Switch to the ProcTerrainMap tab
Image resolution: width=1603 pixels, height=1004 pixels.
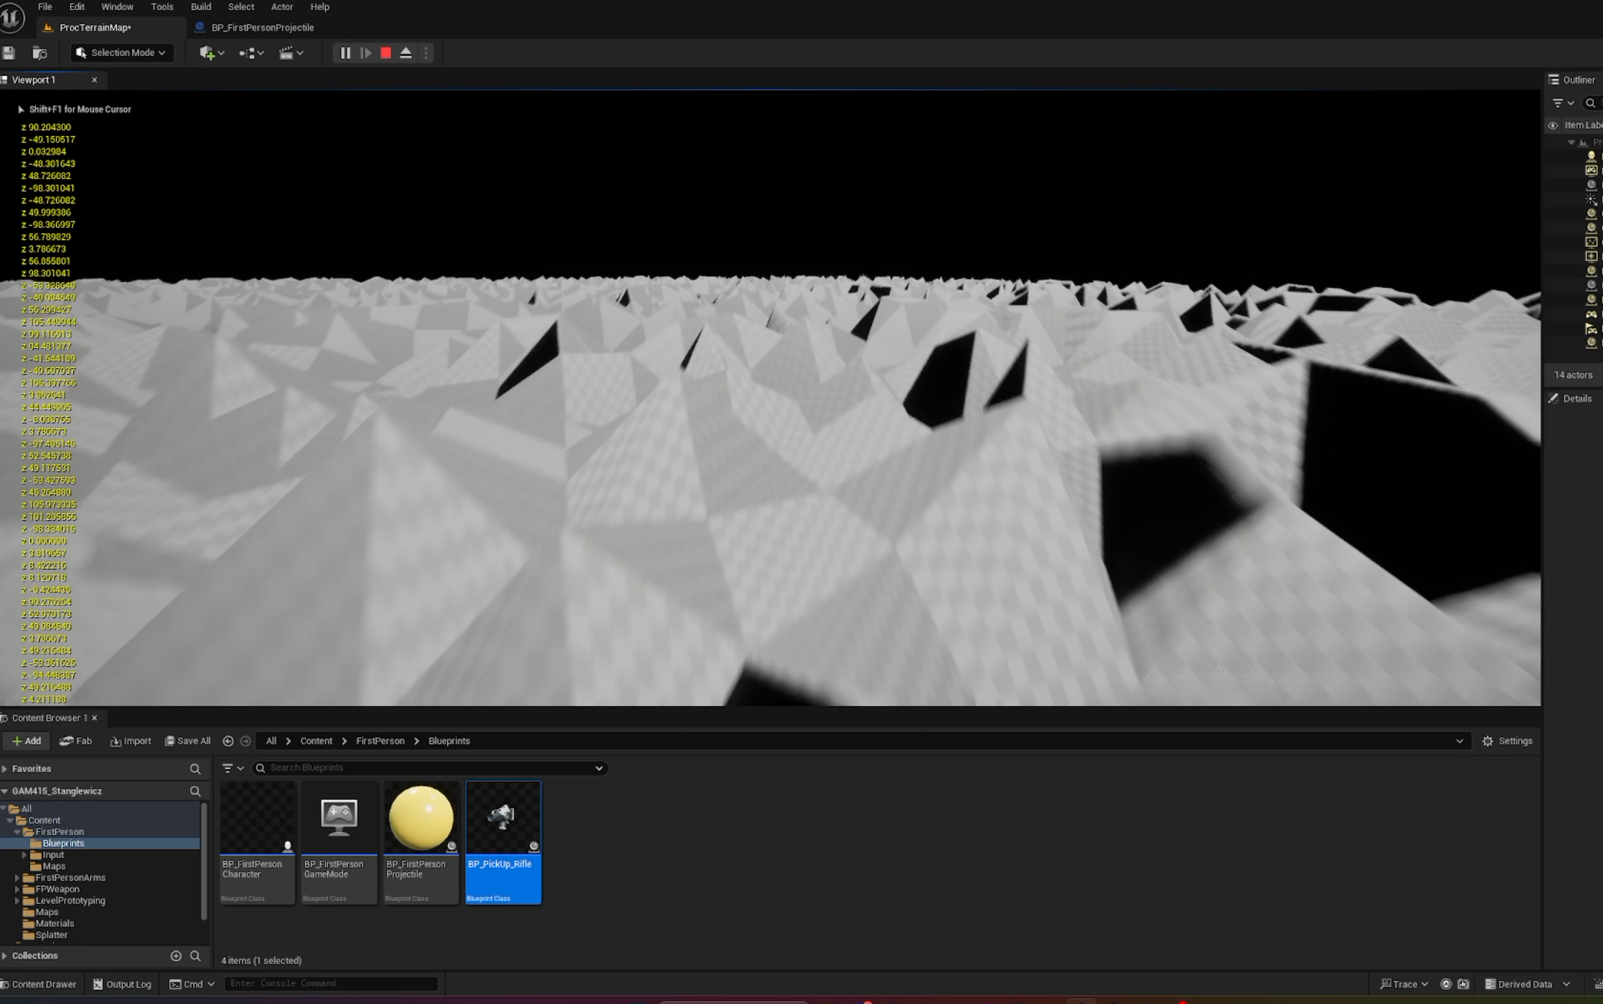95,27
